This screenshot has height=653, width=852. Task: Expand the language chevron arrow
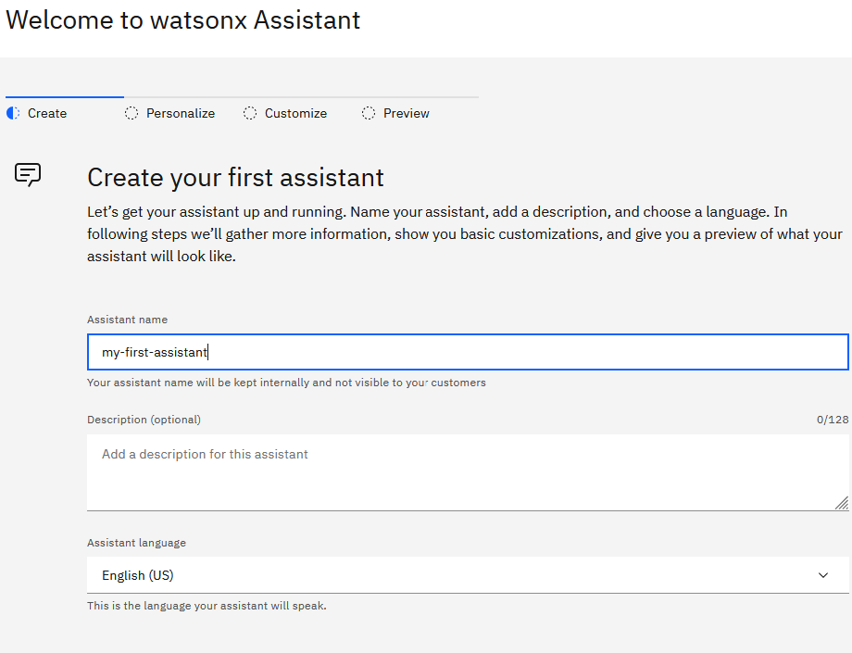pos(823,575)
